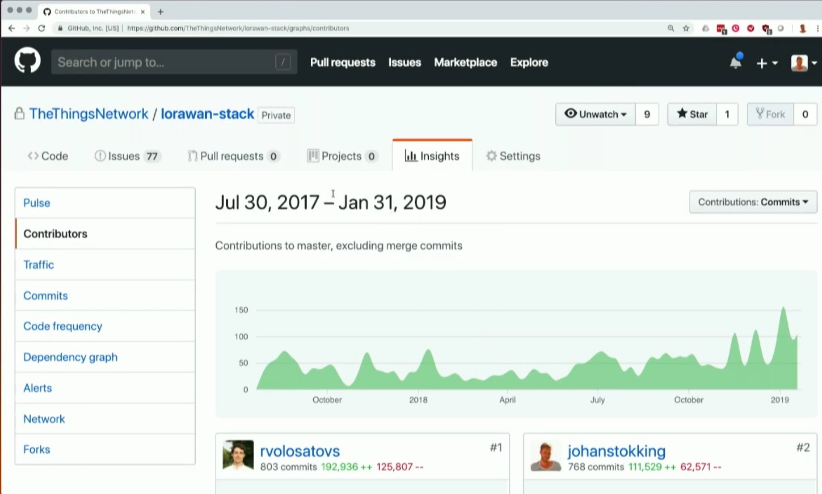Click the fork count 0

pyautogui.click(x=805, y=114)
